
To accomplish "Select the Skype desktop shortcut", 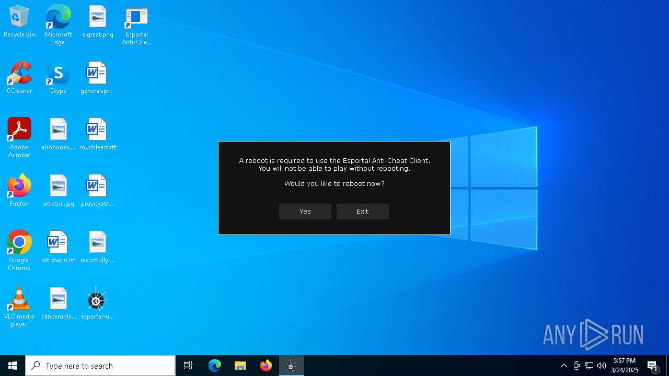I will coord(58,78).
